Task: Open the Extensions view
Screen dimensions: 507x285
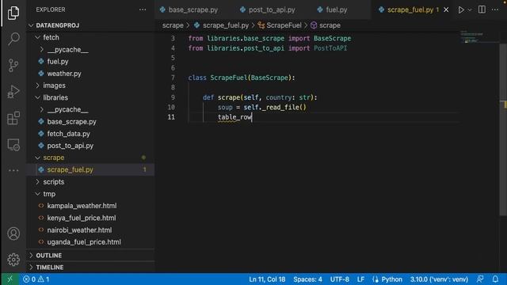Action: 13,118
